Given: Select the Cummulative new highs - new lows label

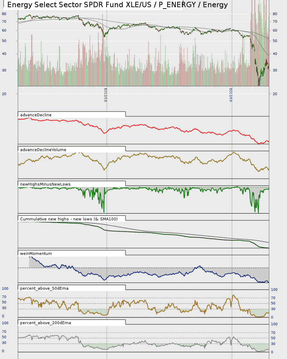Looking at the screenshot, I should [69, 219].
